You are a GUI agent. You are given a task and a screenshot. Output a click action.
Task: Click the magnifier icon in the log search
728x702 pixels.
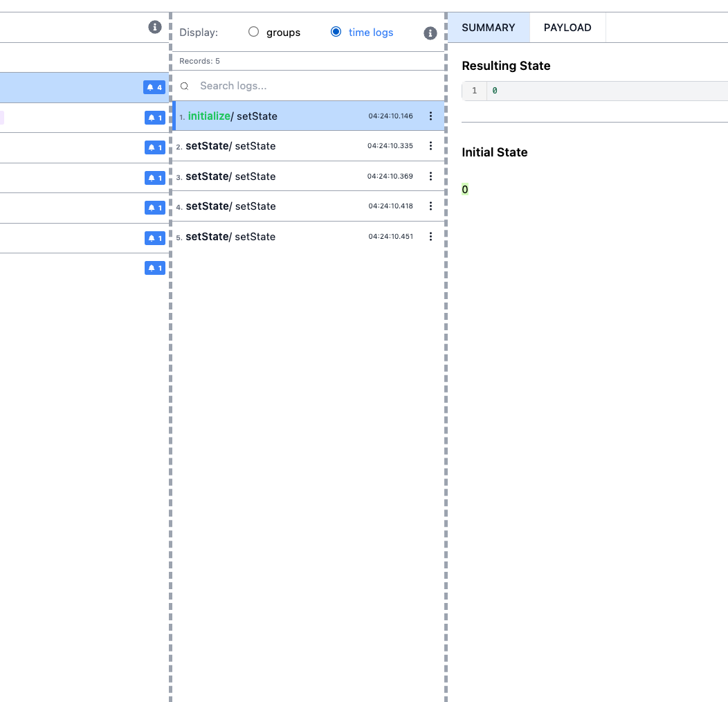(x=184, y=86)
